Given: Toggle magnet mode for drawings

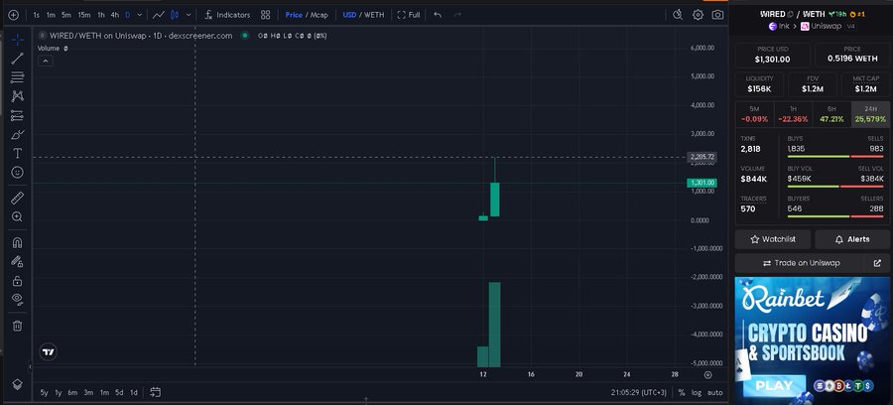Looking at the screenshot, I should [x=18, y=242].
